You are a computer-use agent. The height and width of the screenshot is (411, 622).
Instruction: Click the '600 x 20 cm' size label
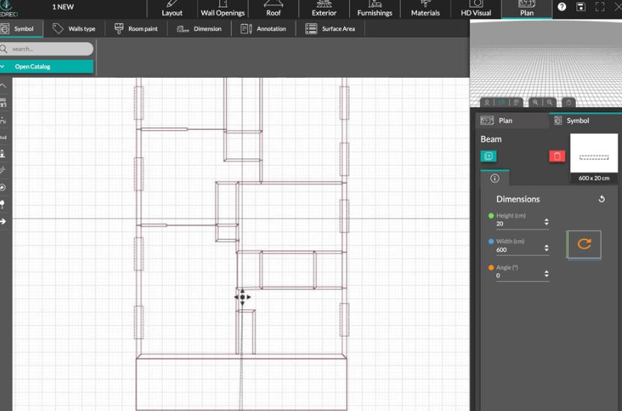pyautogui.click(x=594, y=178)
